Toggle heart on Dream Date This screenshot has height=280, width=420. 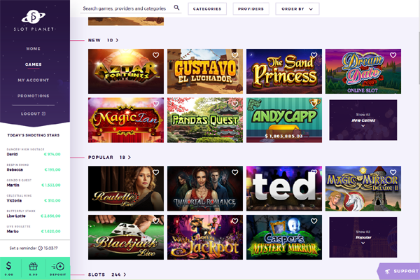click(393, 55)
